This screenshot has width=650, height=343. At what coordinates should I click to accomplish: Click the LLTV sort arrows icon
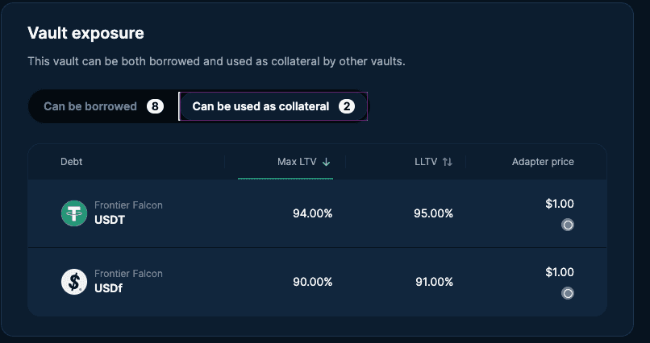click(448, 162)
